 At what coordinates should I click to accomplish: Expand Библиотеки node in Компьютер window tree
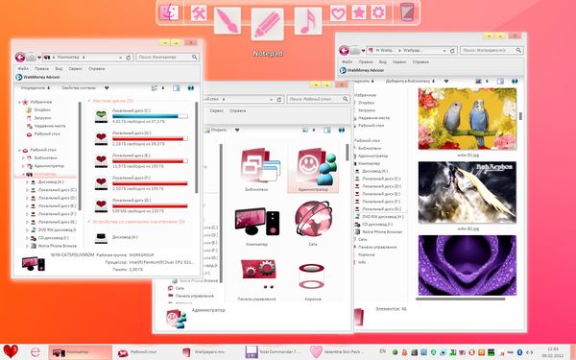pos(23,158)
